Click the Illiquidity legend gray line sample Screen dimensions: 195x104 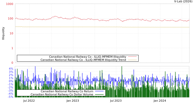pos(132,57)
